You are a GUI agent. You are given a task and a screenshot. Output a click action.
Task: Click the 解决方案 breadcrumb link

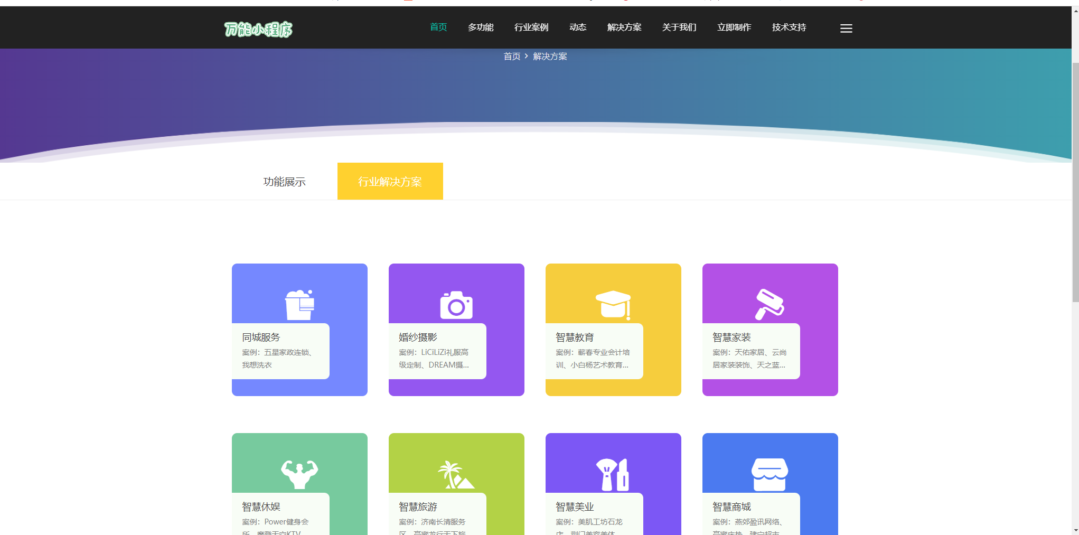coord(550,57)
